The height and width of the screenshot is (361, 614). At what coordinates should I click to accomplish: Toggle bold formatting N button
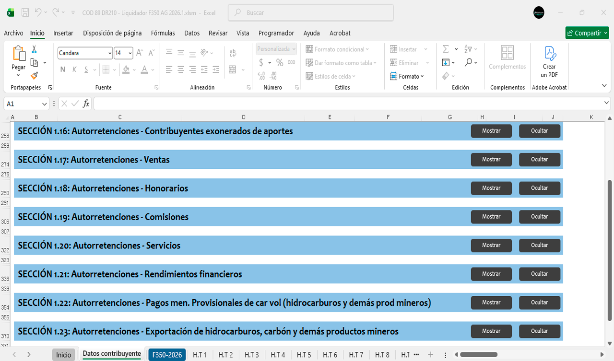click(x=62, y=70)
